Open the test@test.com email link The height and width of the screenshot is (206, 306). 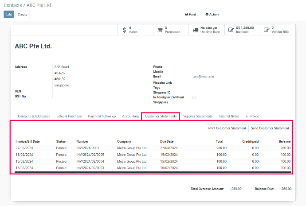click(204, 77)
